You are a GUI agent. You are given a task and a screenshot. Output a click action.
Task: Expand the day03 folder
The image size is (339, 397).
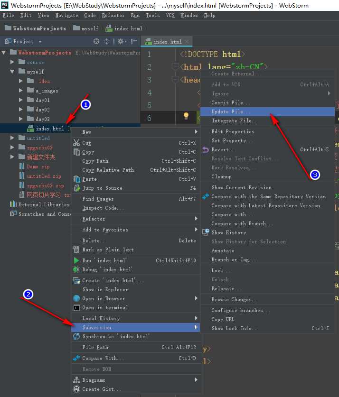click(21, 119)
